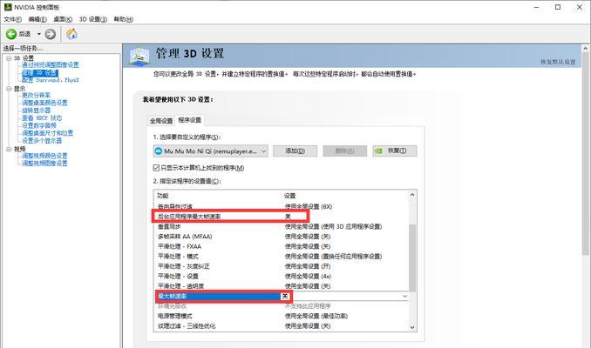Open the 文件(F) menu
This screenshot has width=591, height=348.
click(x=12, y=19)
